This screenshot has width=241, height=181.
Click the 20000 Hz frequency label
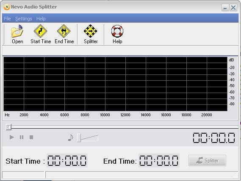click(207, 115)
